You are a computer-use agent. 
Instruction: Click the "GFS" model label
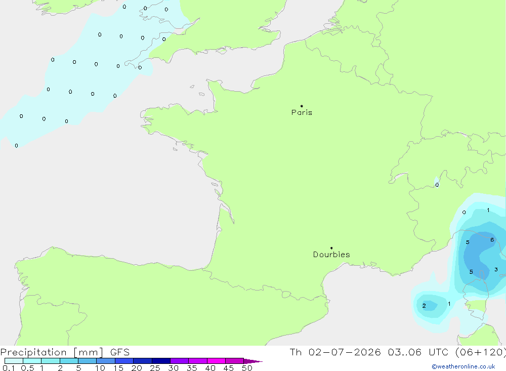click(x=120, y=352)
